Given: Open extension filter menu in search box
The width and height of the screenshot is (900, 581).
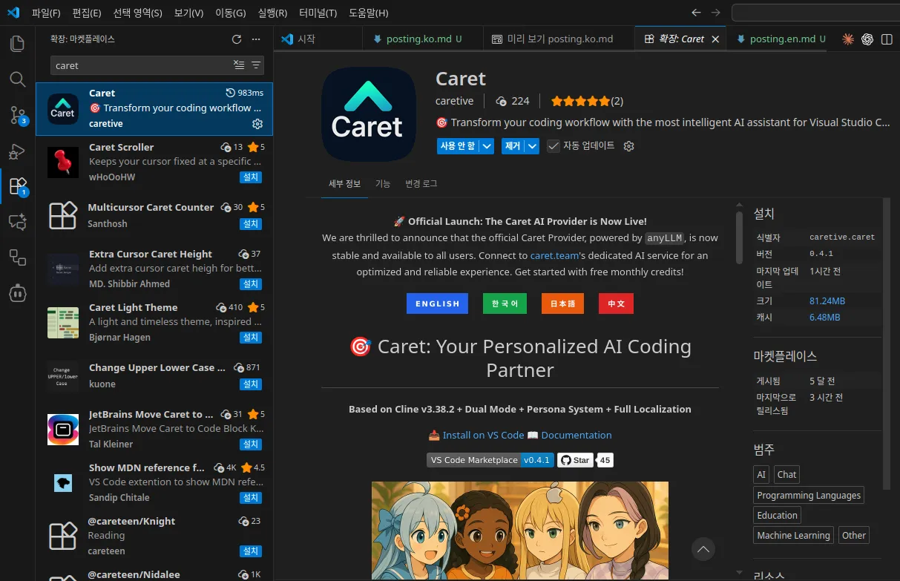Looking at the screenshot, I should tap(256, 65).
